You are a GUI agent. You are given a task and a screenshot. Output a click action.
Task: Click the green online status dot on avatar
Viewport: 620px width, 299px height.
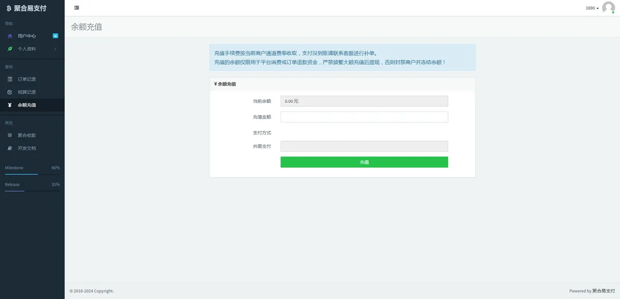pos(613,12)
